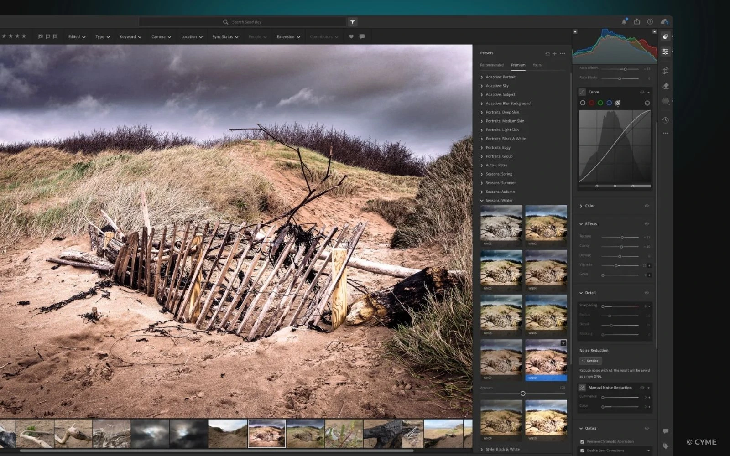Open the Keyword filter dropdown
The height and width of the screenshot is (456, 730).
(x=130, y=37)
